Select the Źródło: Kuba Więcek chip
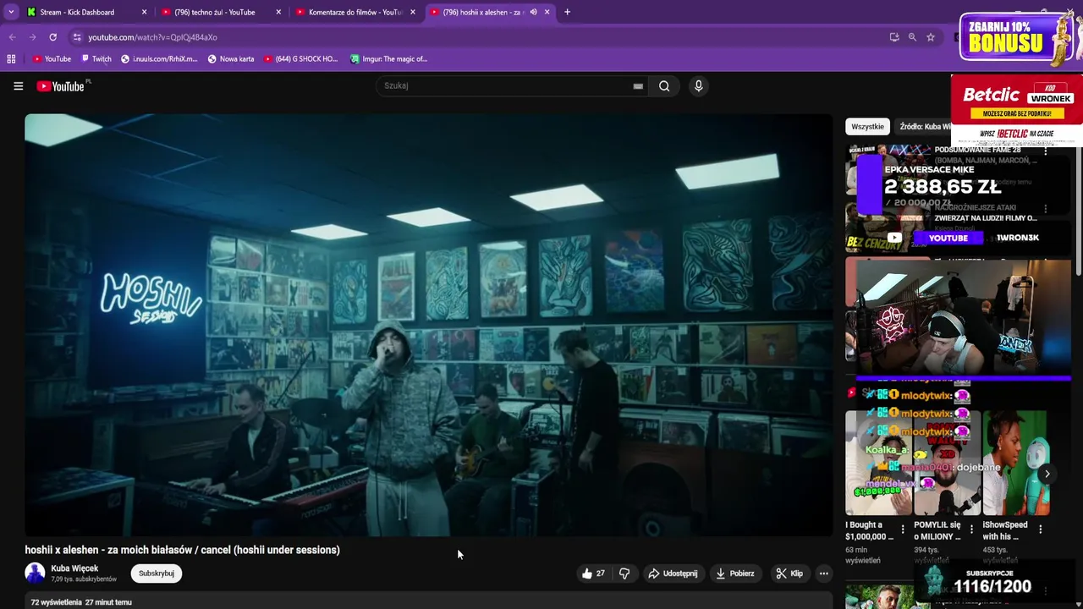This screenshot has width=1083, height=609. [924, 126]
